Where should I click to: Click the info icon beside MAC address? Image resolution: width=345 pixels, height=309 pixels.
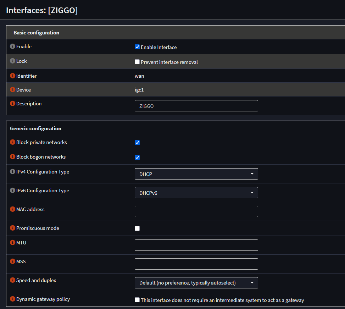(12, 209)
